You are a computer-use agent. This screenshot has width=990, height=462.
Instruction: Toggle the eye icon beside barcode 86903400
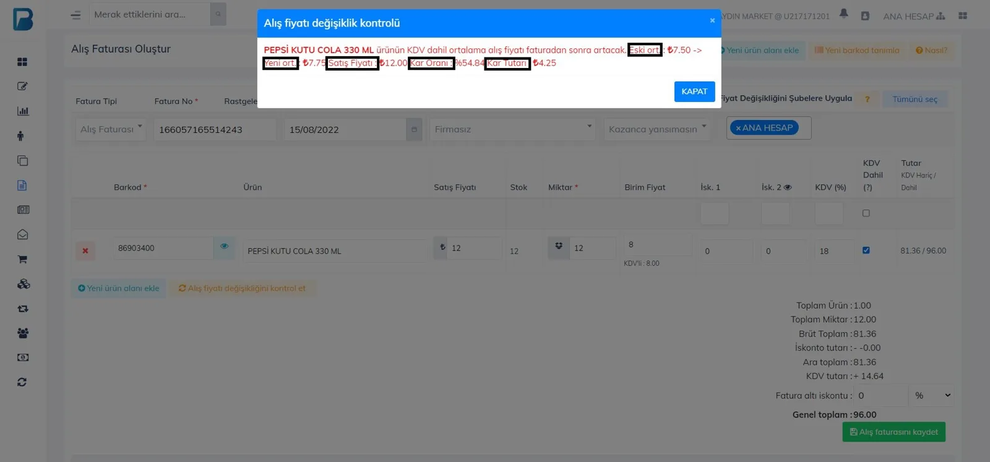(x=224, y=247)
